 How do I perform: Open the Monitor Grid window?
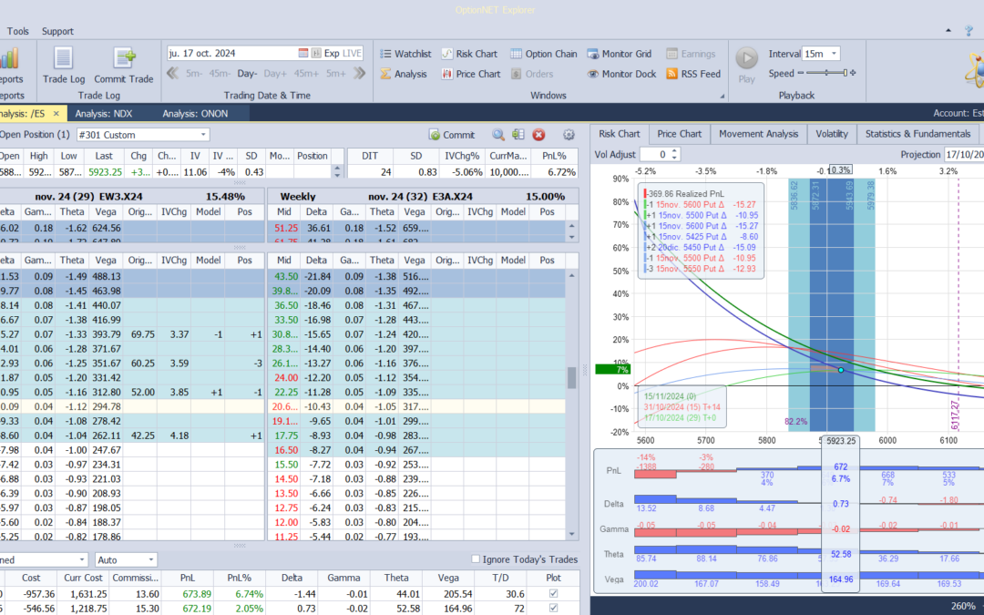click(x=620, y=54)
